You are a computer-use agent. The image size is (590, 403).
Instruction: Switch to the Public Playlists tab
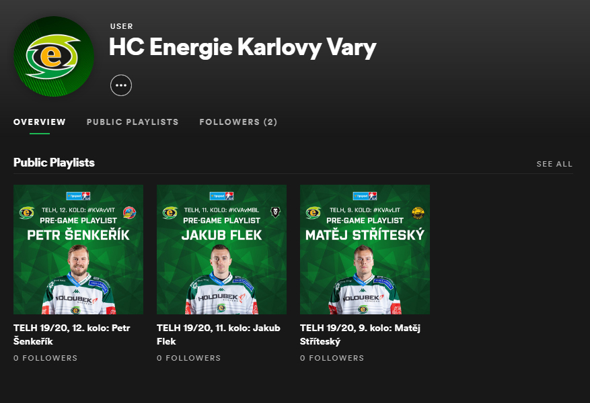tap(133, 122)
